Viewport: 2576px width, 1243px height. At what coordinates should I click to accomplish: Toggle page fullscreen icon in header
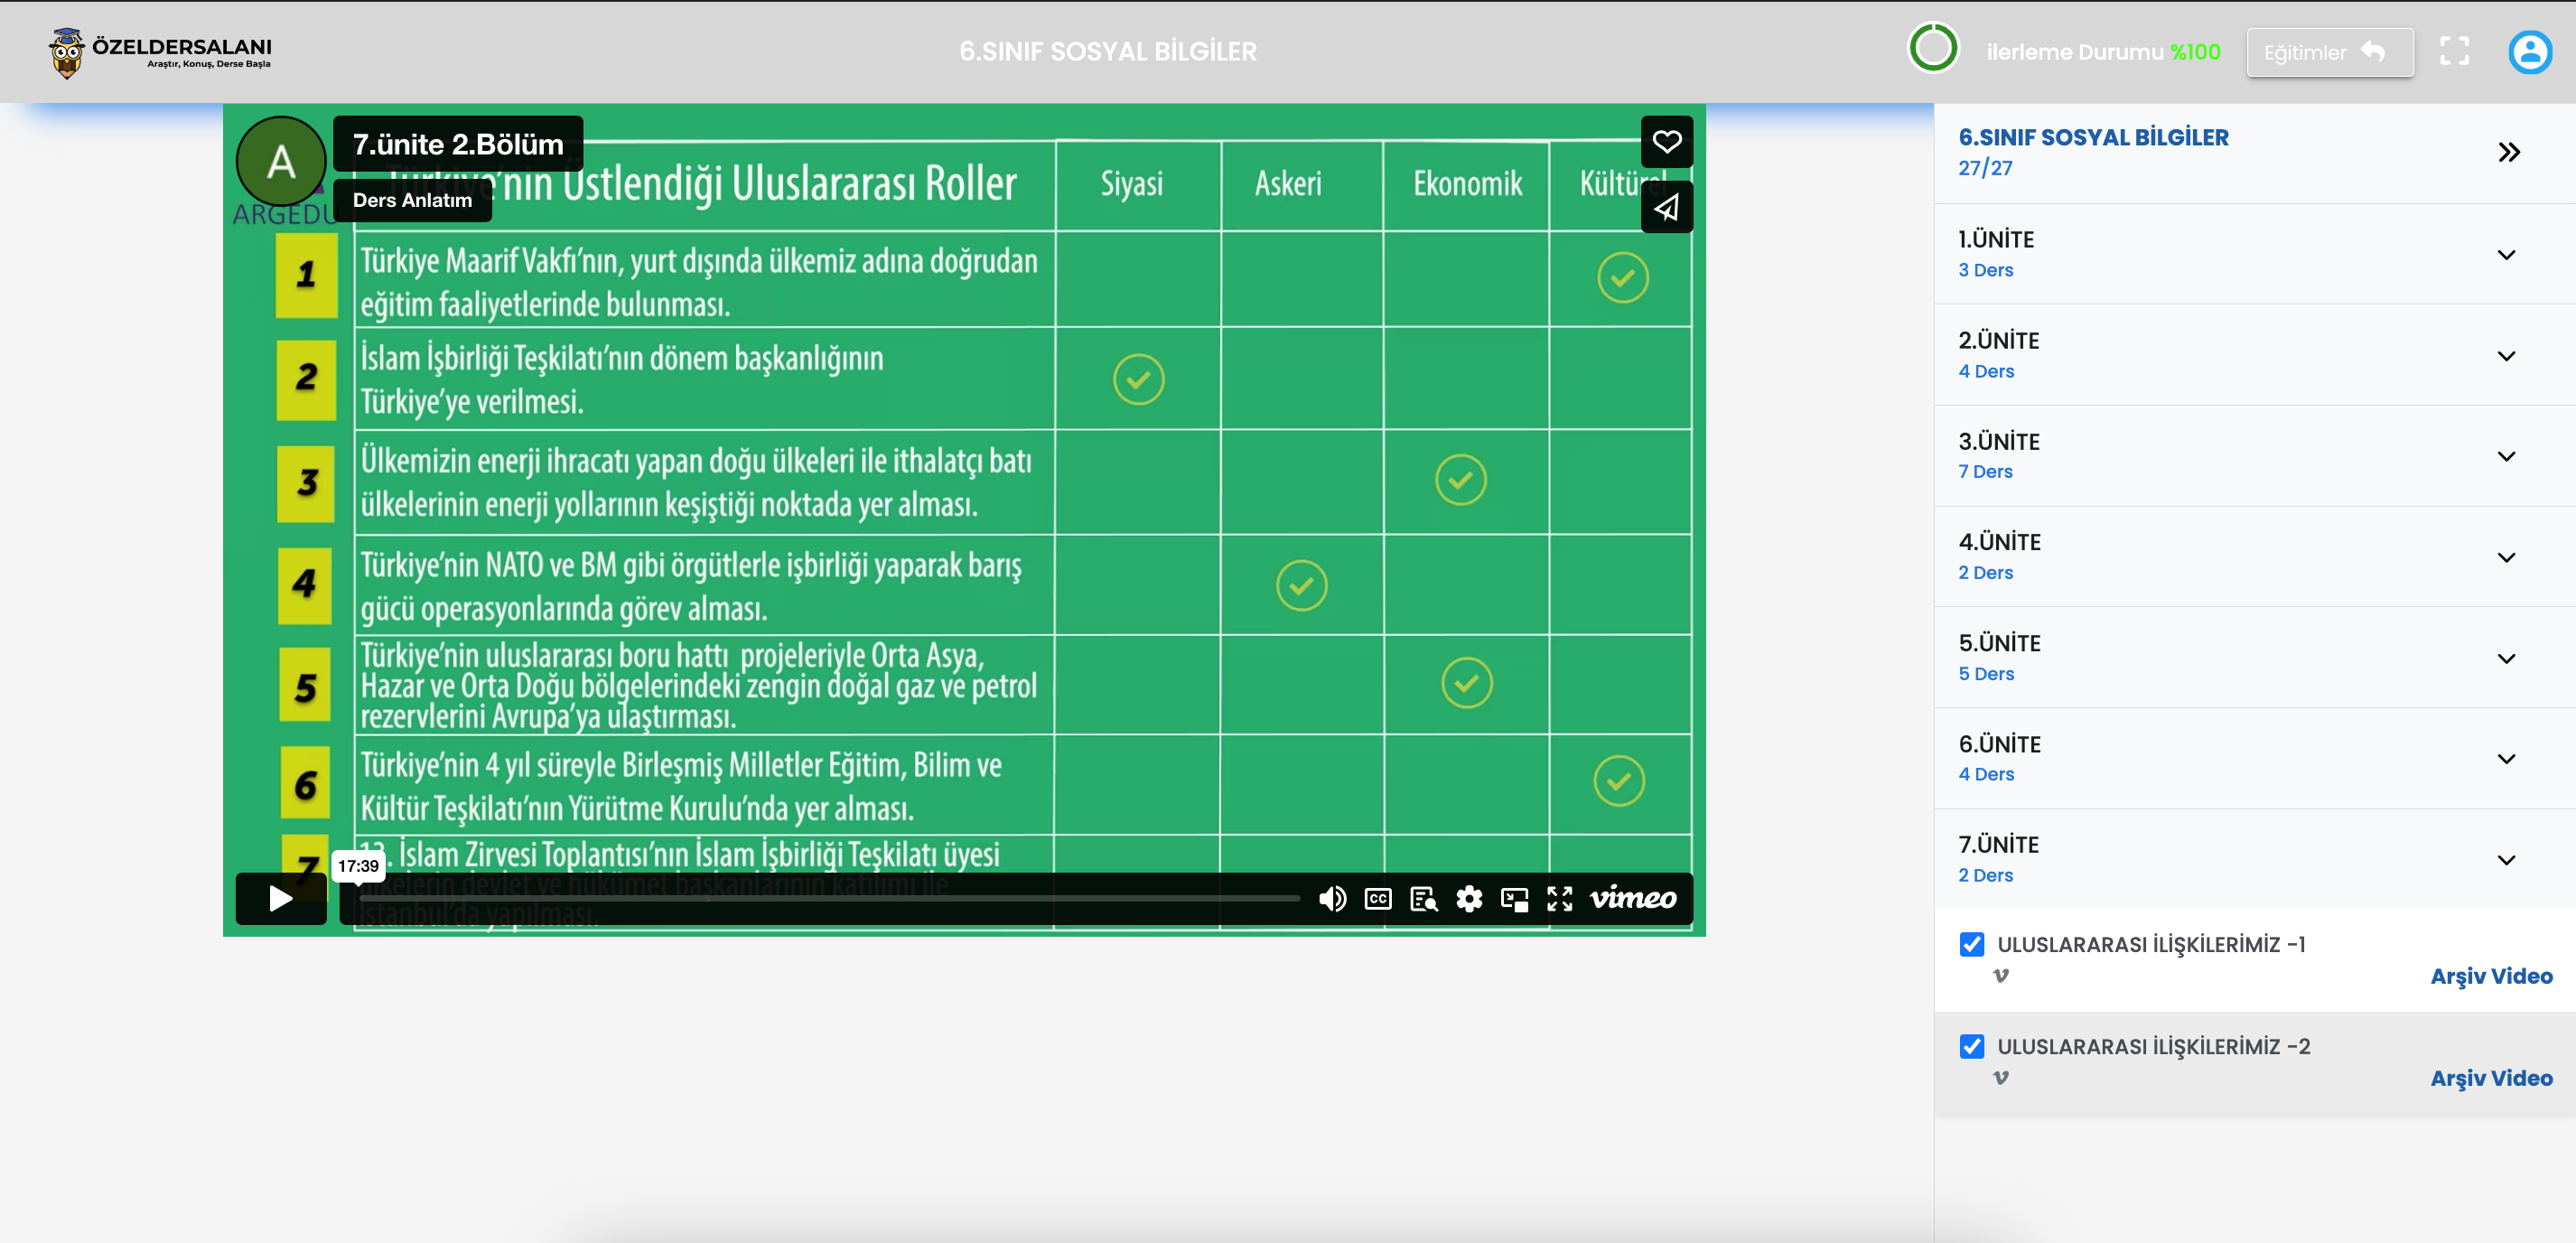click(2454, 52)
